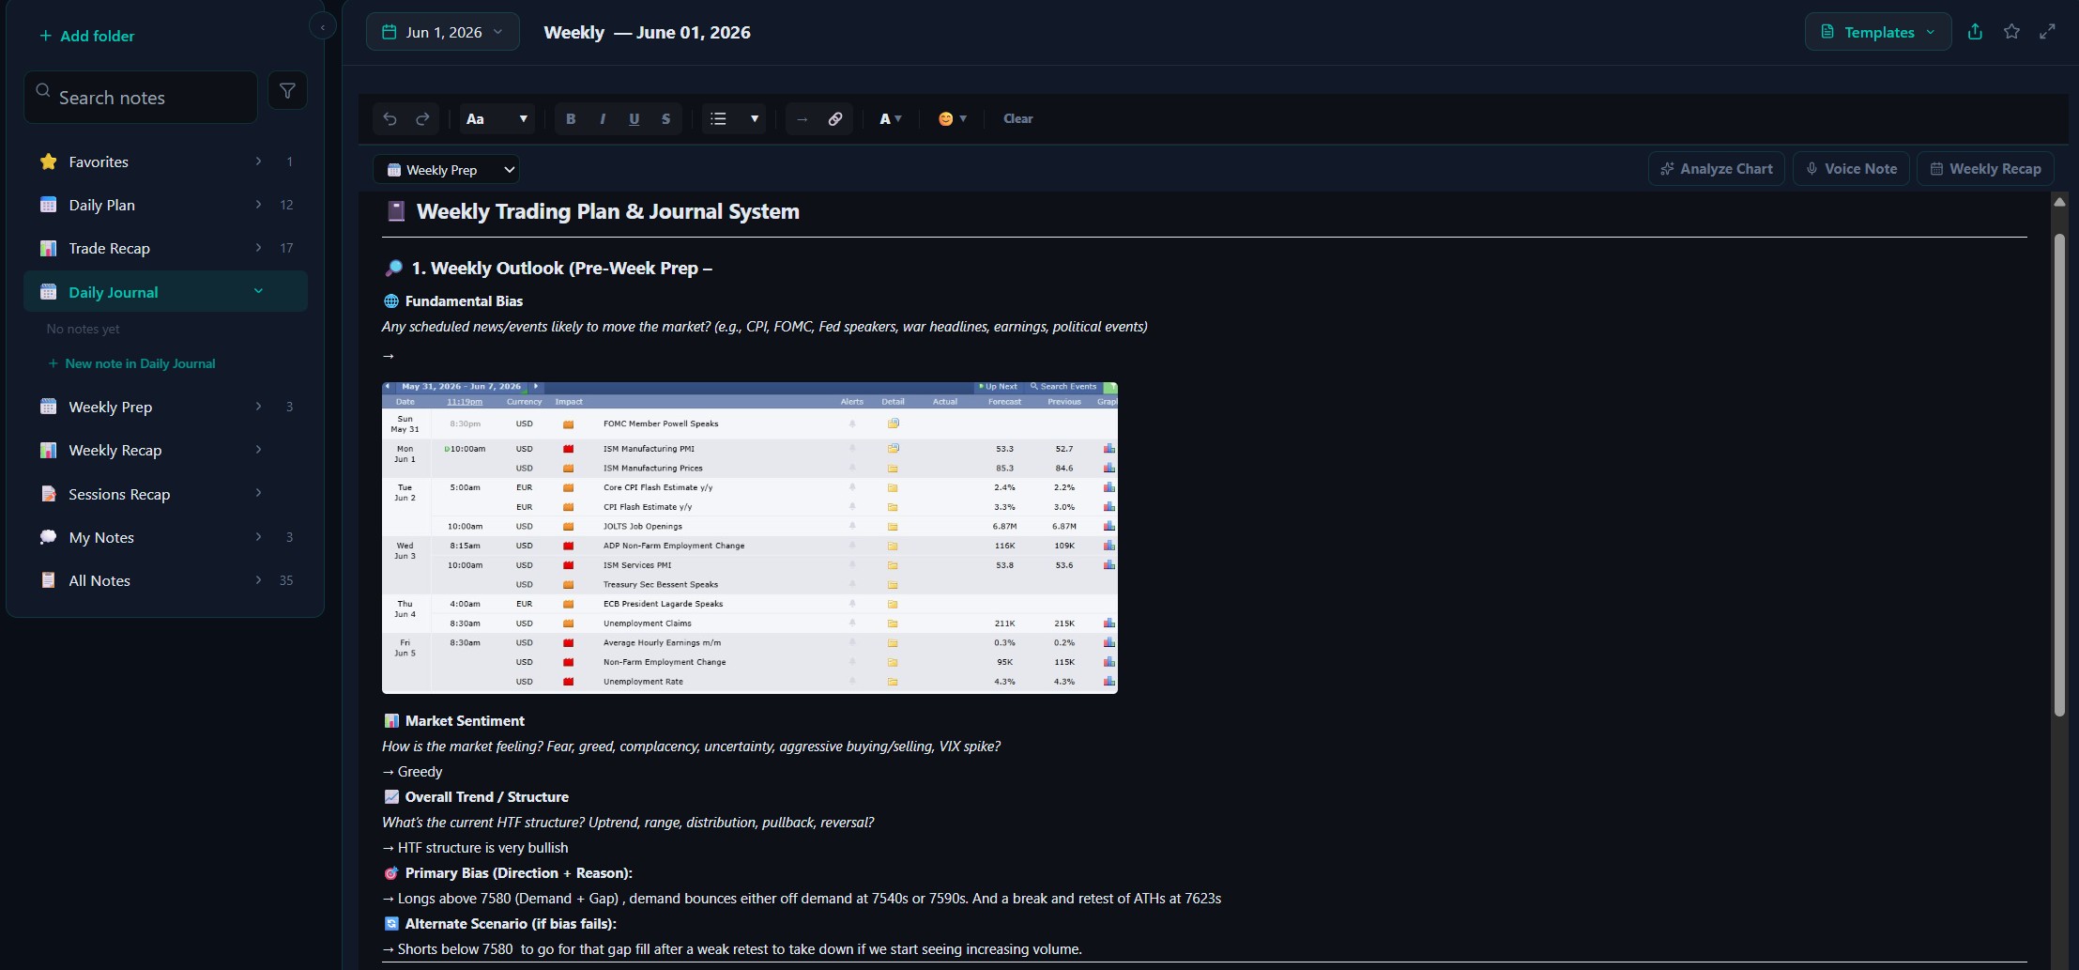Open the My Notes folder
This screenshot has height=970, width=2079.
pyautogui.click(x=165, y=537)
